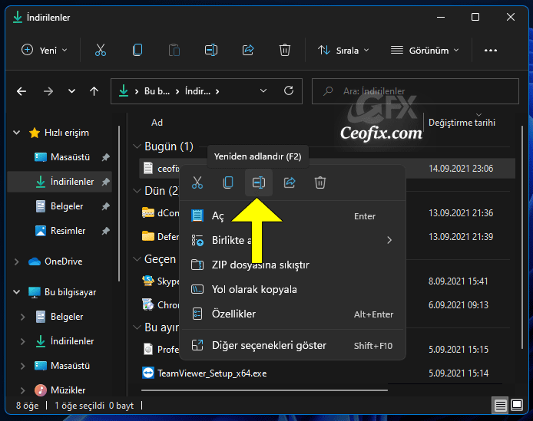
Task: Expand Müzikler under Bu bilgisayar
Action: tap(23, 390)
